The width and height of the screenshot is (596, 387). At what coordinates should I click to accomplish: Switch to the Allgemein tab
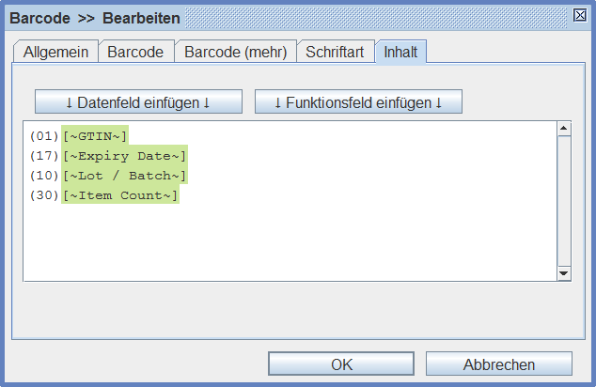(x=55, y=52)
